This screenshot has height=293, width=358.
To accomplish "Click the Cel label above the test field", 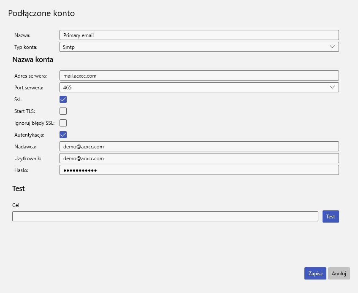I will coord(16,205).
